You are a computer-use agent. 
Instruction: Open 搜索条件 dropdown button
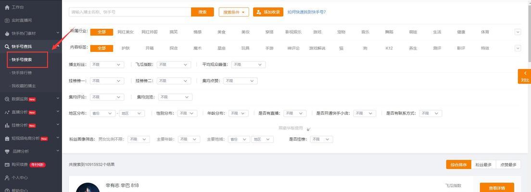pos(234,12)
